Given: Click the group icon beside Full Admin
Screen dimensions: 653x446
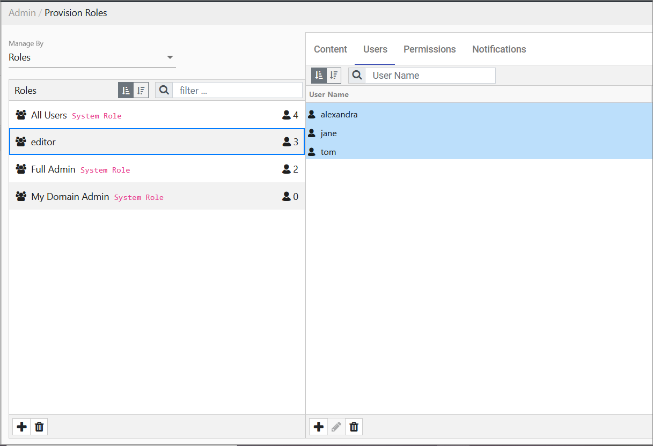Looking at the screenshot, I should [x=21, y=169].
